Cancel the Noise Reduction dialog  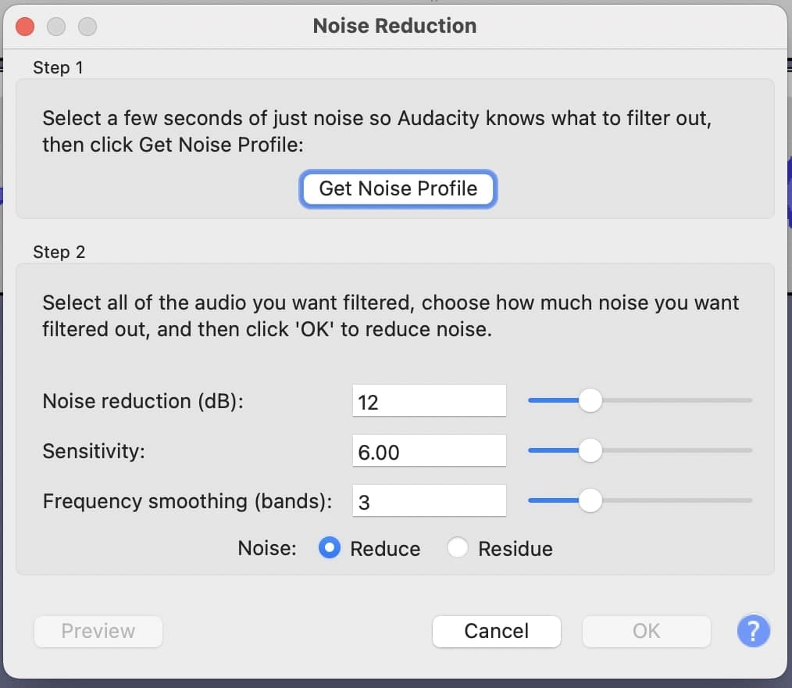(496, 631)
